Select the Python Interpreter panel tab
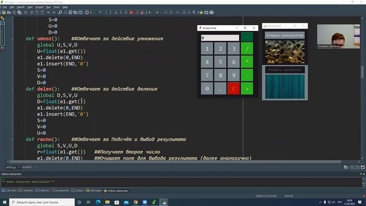366x206 pixels. click(116, 191)
